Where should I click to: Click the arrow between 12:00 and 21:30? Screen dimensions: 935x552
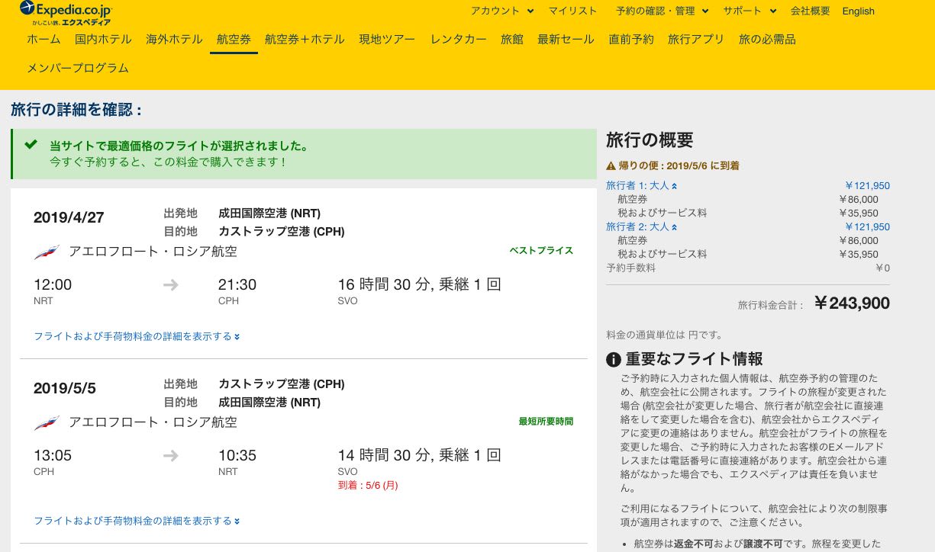[171, 284]
